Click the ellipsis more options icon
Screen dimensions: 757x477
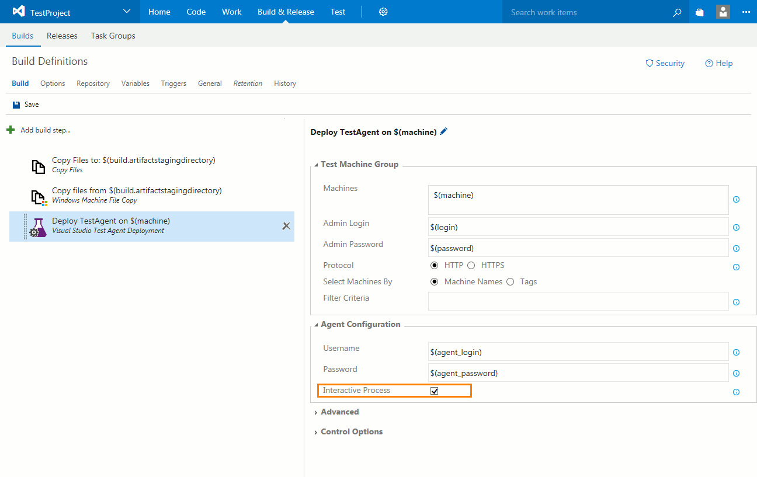[746, 12]
